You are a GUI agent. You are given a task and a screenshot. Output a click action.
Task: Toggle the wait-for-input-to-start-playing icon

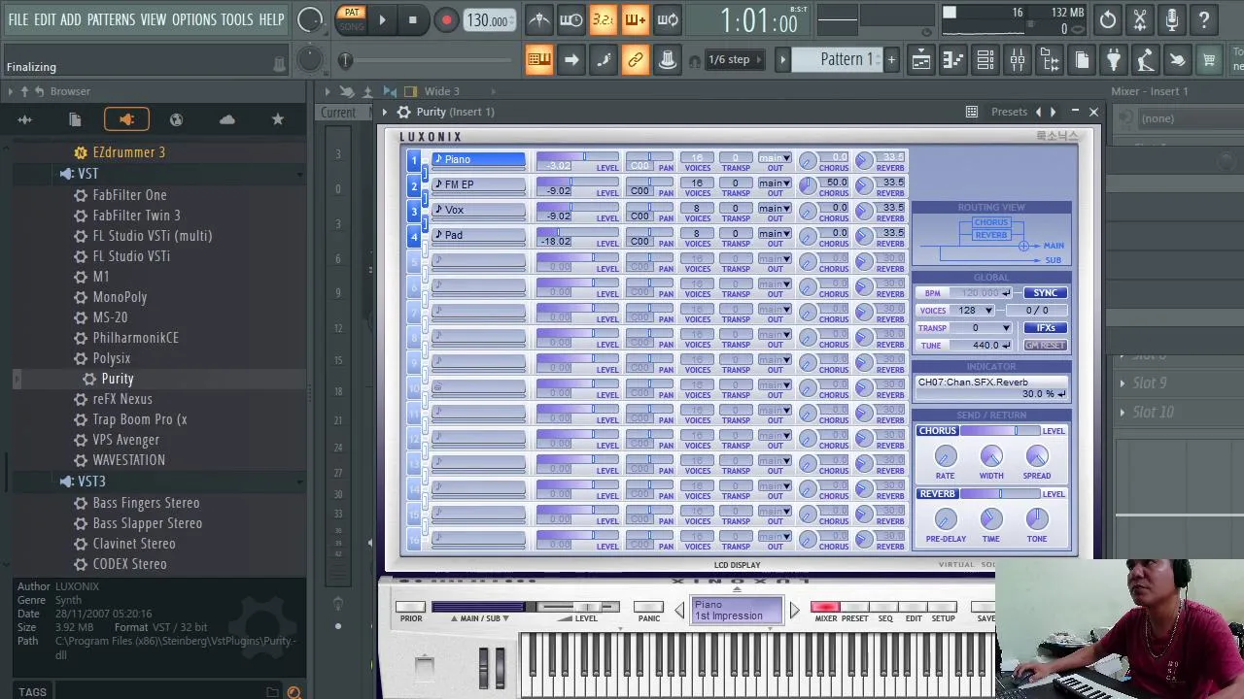point(571,19)
